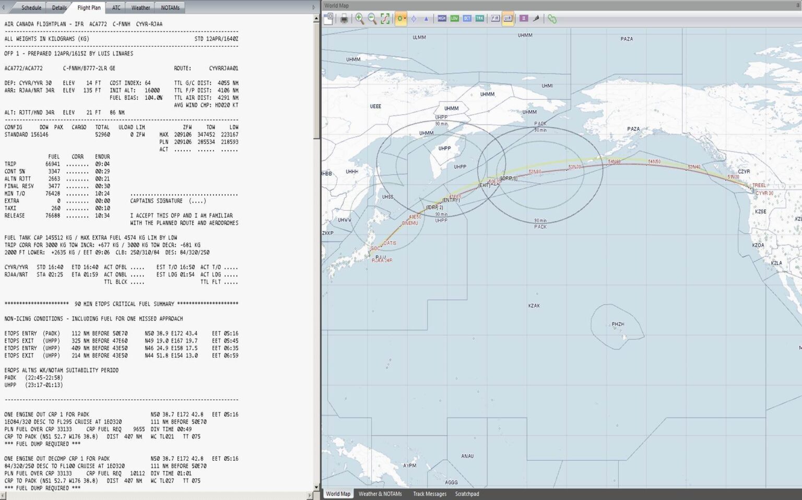Enable the TRK tracks overlay button
Image resolution: width=802 pixels, height=500 pixels.
click(479, 19)
